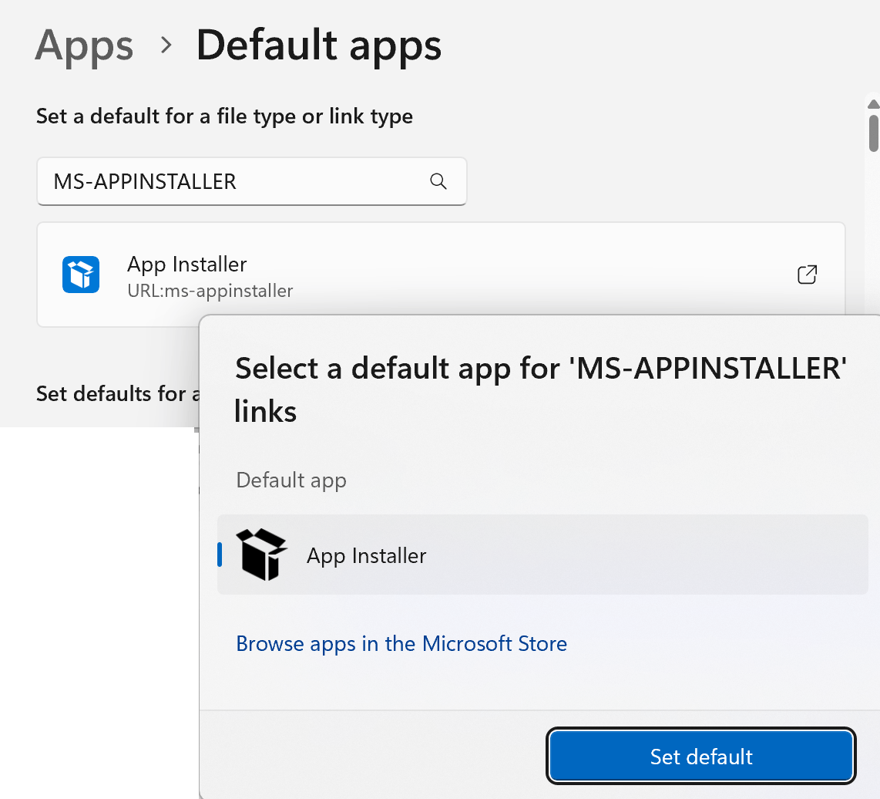Click the scrollbar up arrow
This screenshot has height=799, width=880.
[x=873, y=104]
